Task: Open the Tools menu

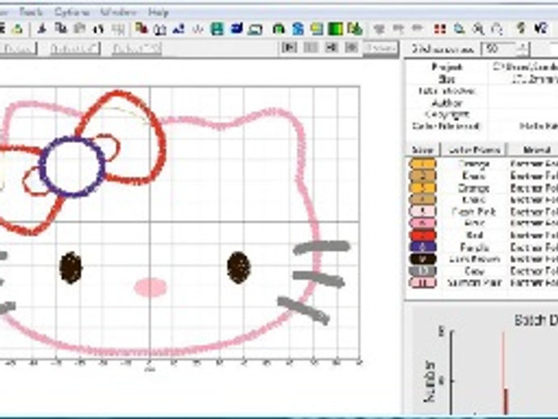Action: 31,12
